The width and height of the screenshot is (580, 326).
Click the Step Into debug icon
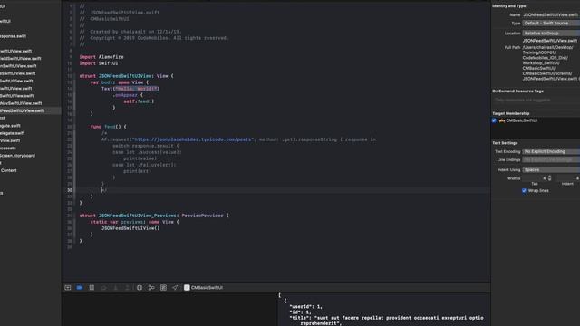115,288
